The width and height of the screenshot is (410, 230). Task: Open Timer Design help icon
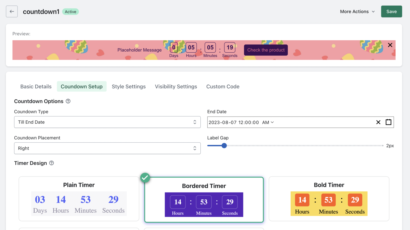coord(52,163)
